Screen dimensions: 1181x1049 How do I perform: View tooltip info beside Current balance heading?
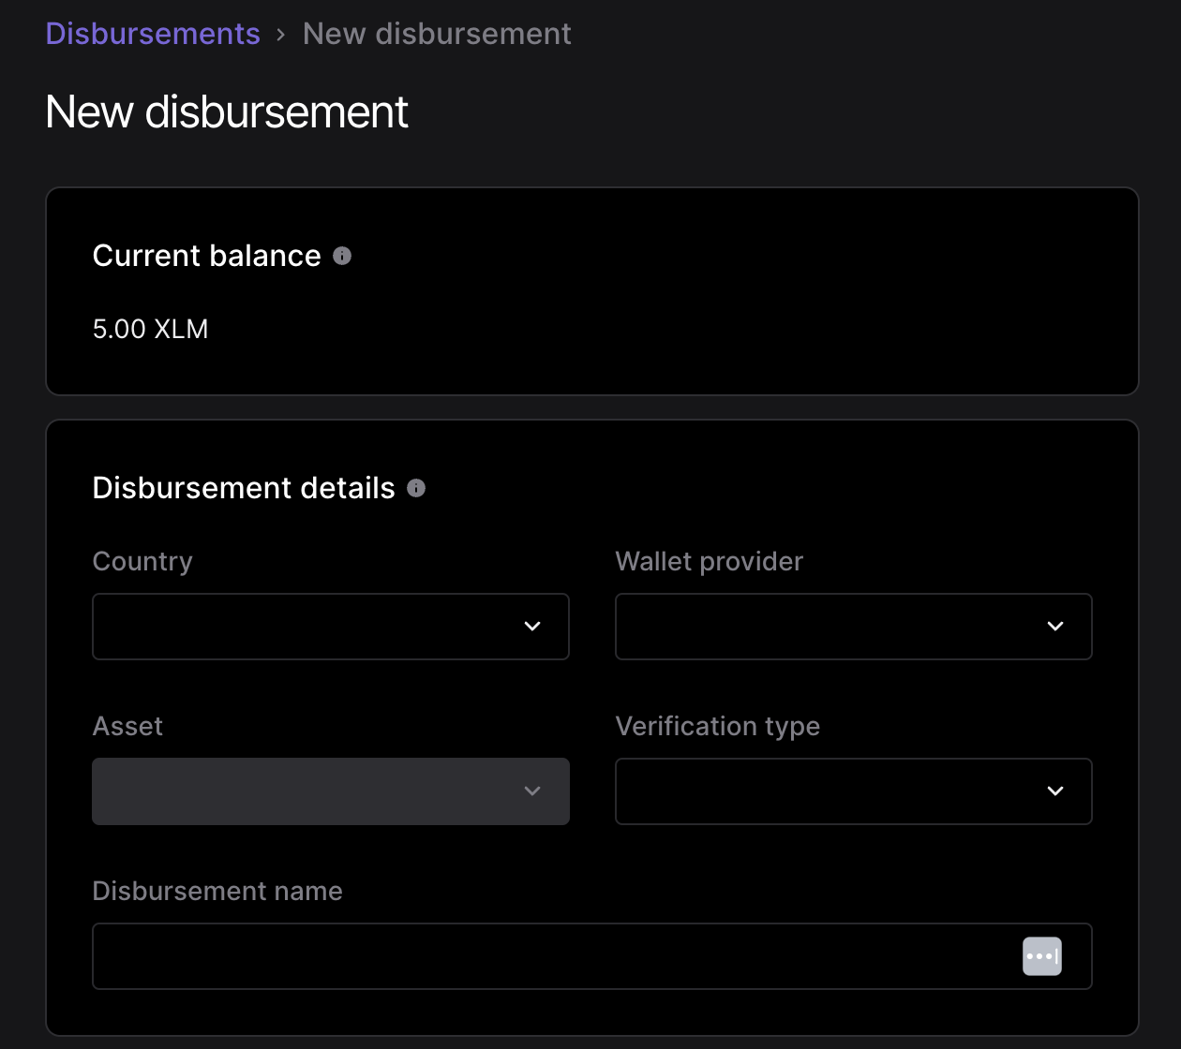coord(342,255)
